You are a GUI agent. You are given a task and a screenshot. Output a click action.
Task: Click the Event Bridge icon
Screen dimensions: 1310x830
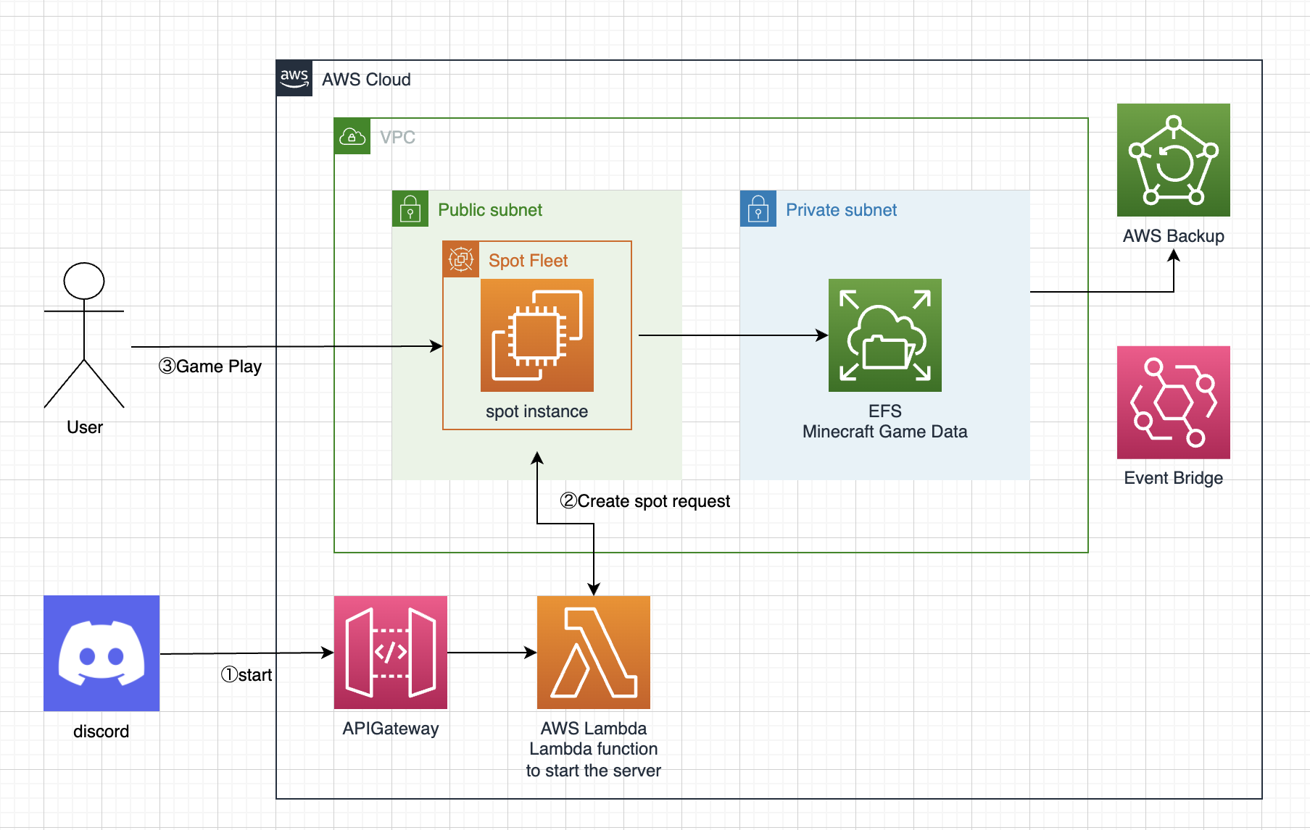tap(1173, 402)
